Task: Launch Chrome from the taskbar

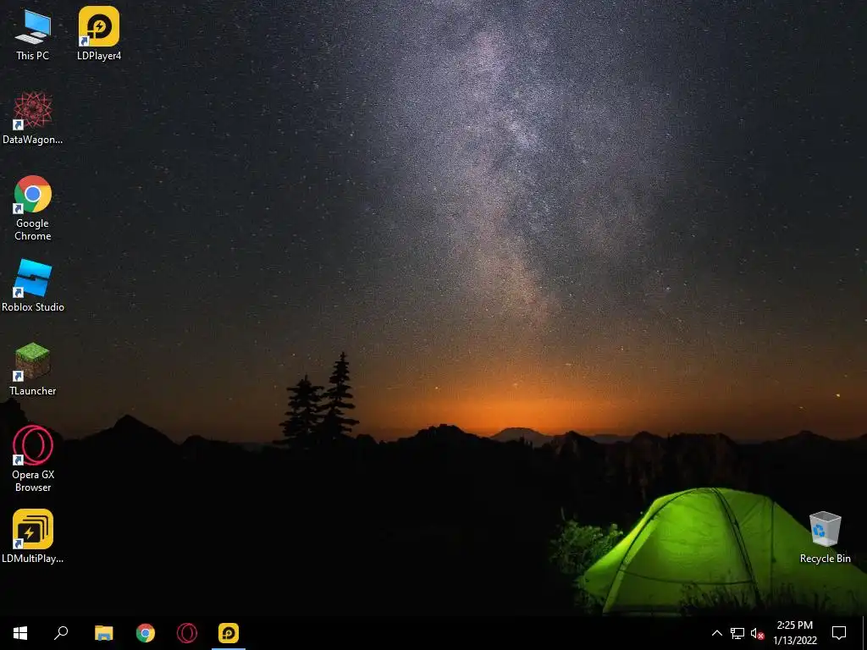Action: click(x=146, y=633)
